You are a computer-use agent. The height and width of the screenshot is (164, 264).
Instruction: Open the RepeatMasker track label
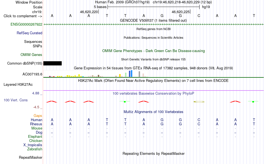tap(31, 157)
